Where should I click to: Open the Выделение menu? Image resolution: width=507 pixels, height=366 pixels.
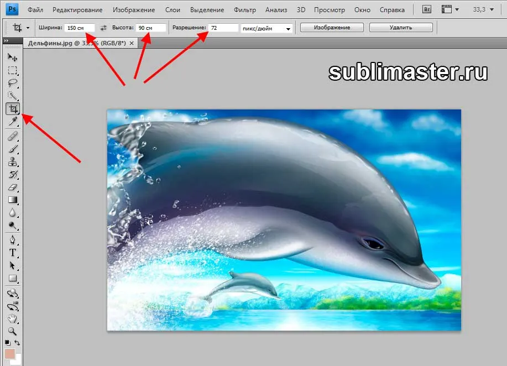(207, 10)
